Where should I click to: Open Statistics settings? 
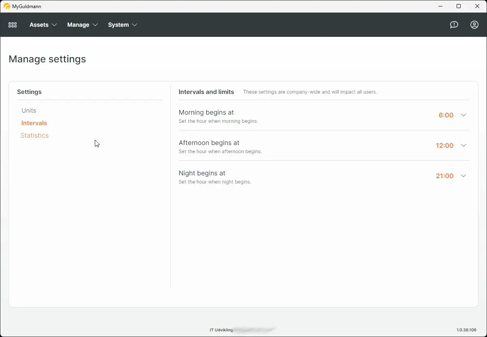pyautogui.click(x=34, y=135)
